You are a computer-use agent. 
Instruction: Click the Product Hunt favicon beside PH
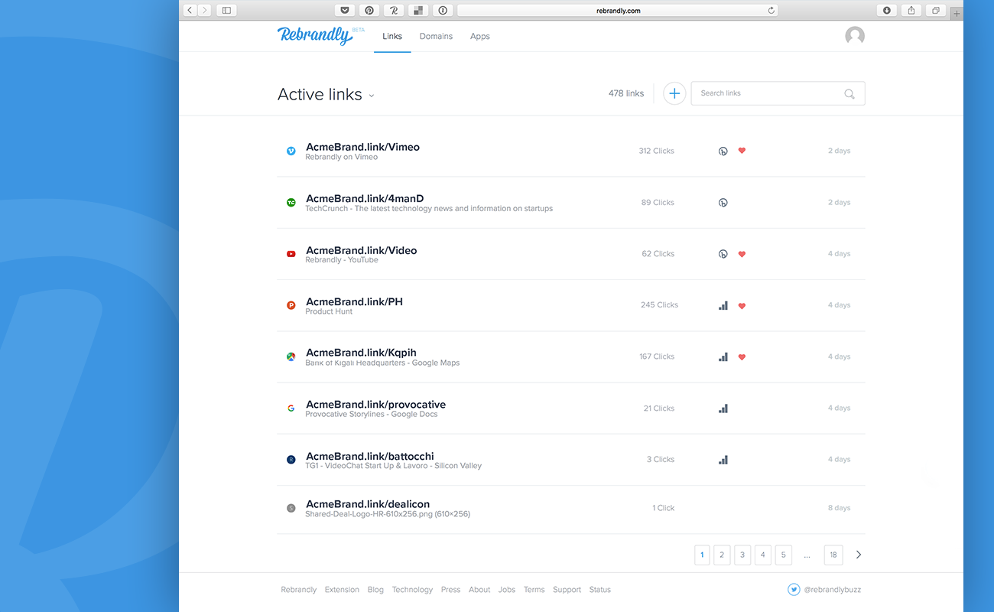[x=291, y=305]
